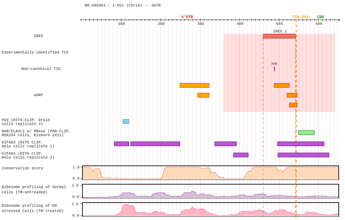Screen dimensions: 345x220
Task: Click the red IRES_1 bar
Action: [x=279, y=36]
